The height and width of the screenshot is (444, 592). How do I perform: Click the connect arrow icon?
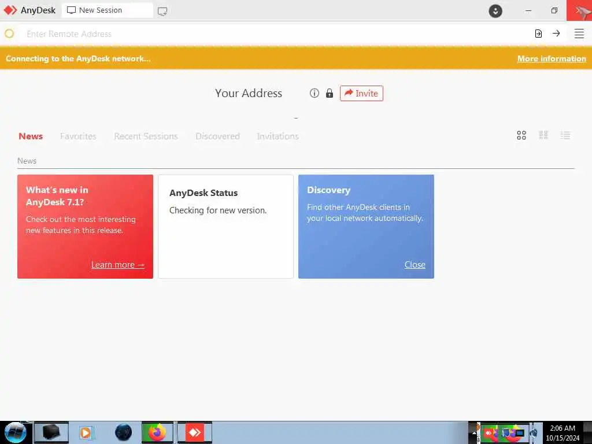[556, 33]
